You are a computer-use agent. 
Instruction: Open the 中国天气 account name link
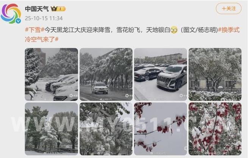point(37,9)
